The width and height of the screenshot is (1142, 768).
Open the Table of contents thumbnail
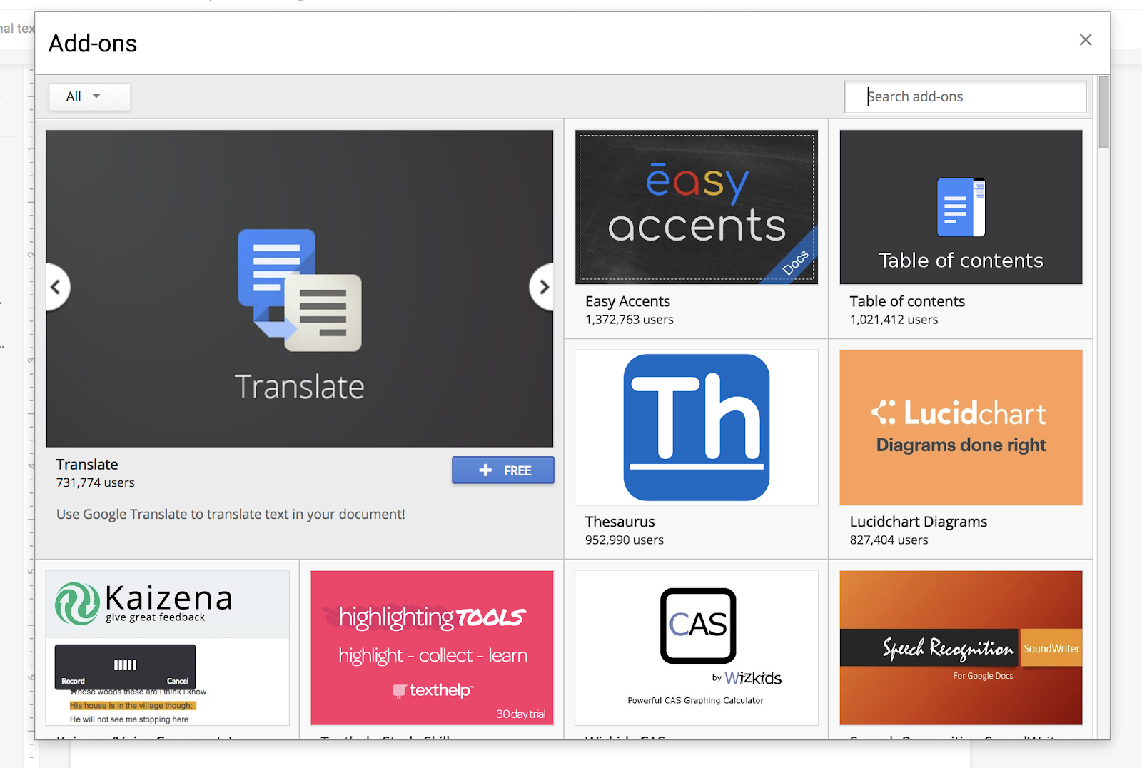(x=961, y=207)
